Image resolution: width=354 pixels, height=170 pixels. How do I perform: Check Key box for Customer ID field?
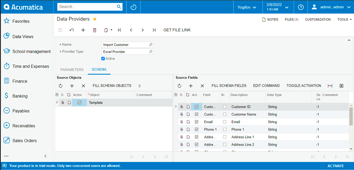(x=225, y=107)
